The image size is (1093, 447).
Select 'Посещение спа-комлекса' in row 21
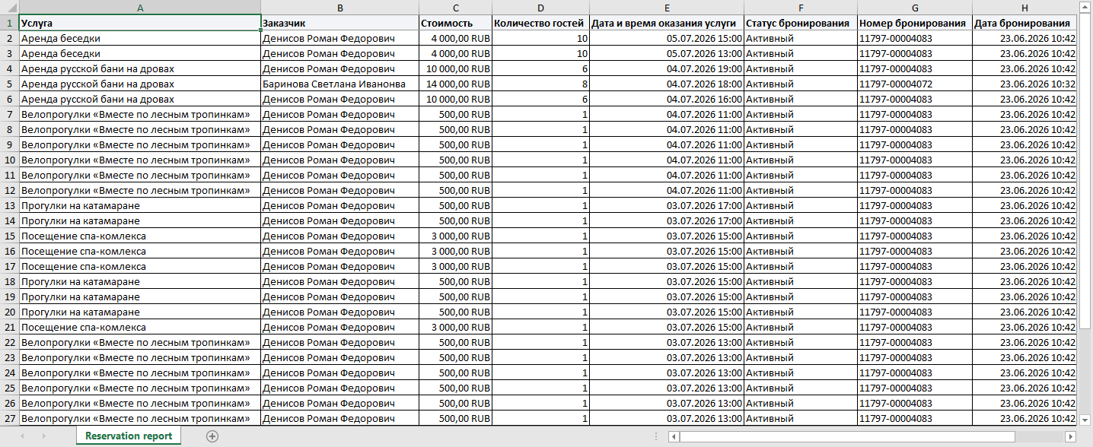[x=140, y=327]
